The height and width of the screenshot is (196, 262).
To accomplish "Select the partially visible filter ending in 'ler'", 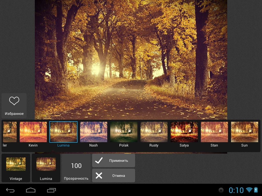I will coord(10,132).
